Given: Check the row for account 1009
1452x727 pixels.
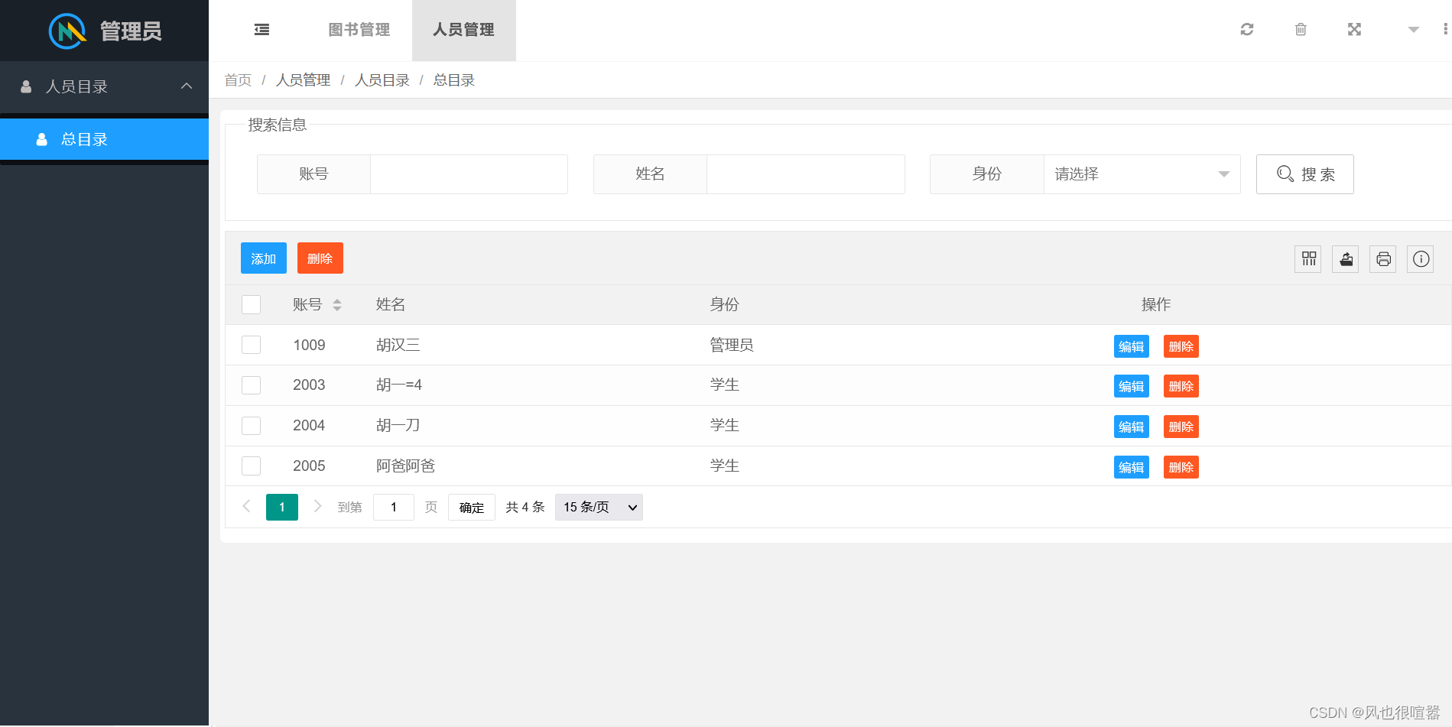Looking at the screenshot, I should click(251, 345).
